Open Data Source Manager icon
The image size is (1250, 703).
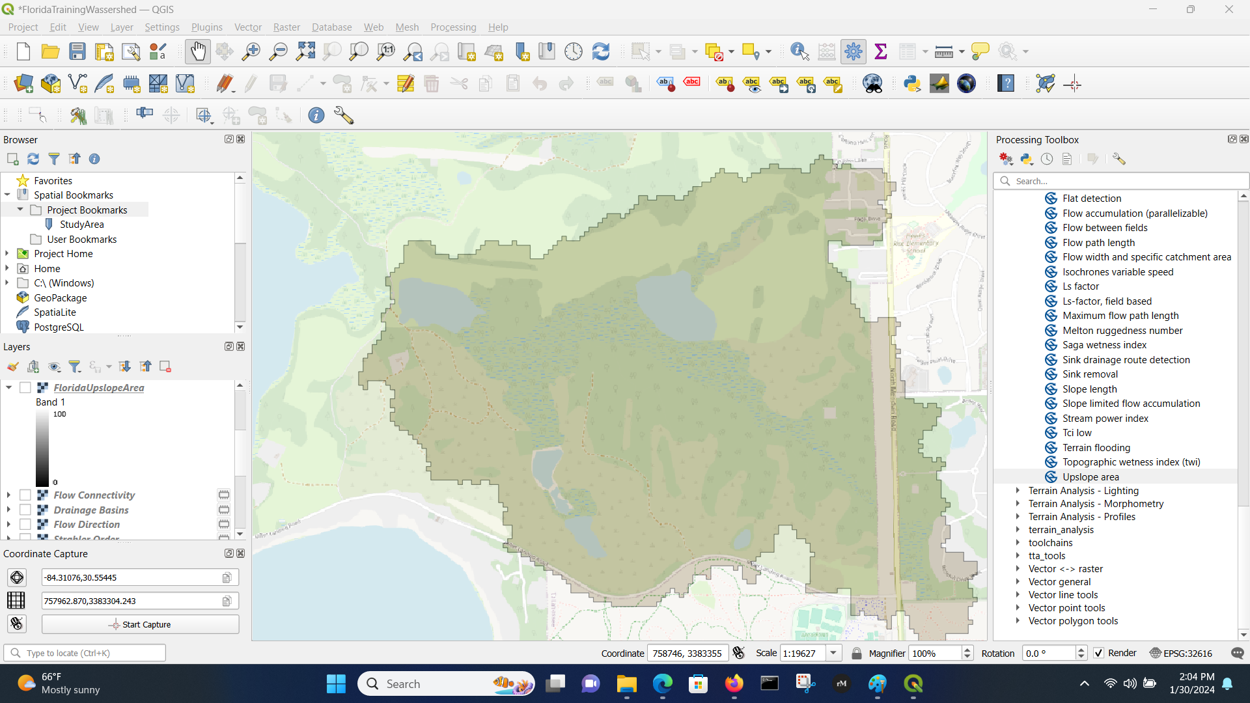pyautogui.click(x=23, y=84)
